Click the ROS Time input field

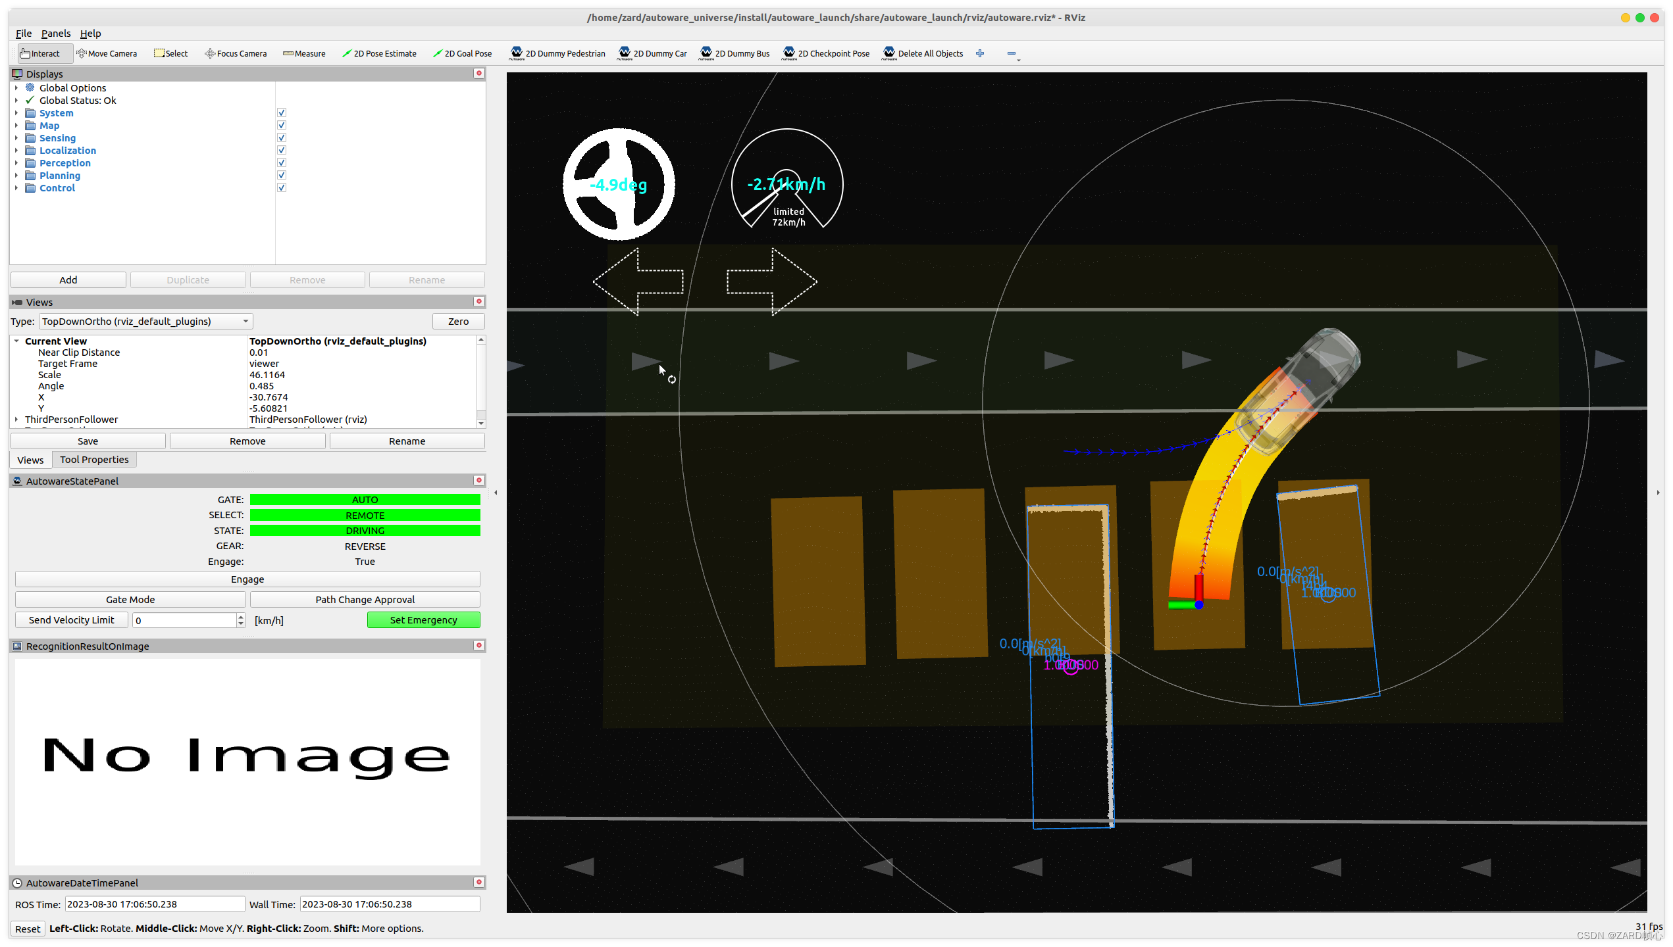tap(154, 904)
